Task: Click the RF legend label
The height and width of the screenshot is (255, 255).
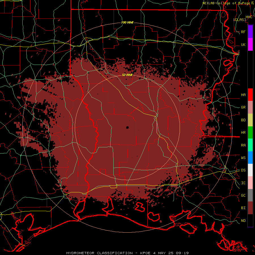Action: pyautogui.click(x=243, y=32)
